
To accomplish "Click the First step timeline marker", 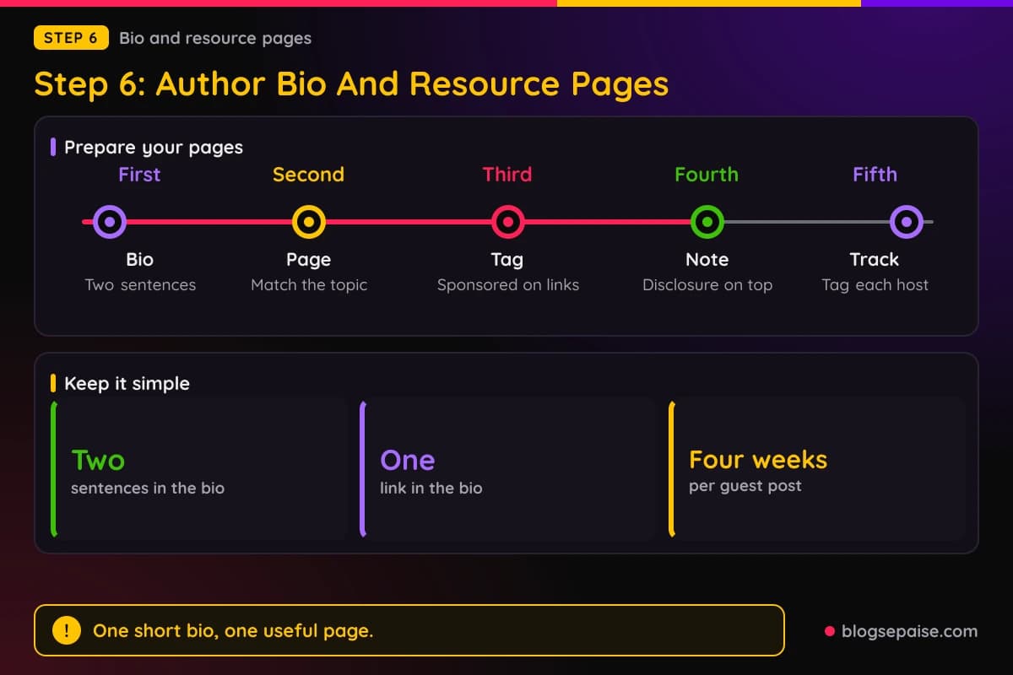I will (x=110, y=222).
